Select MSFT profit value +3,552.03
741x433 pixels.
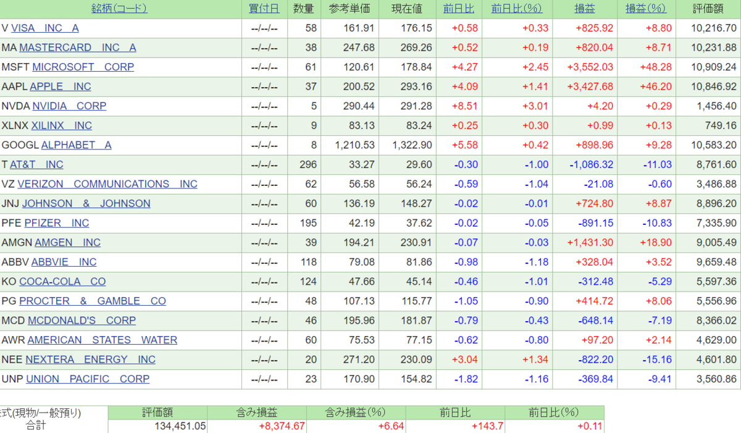(590, 67)
